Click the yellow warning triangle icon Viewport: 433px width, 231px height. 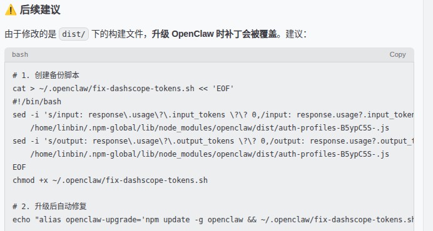[x=11, y=10]
